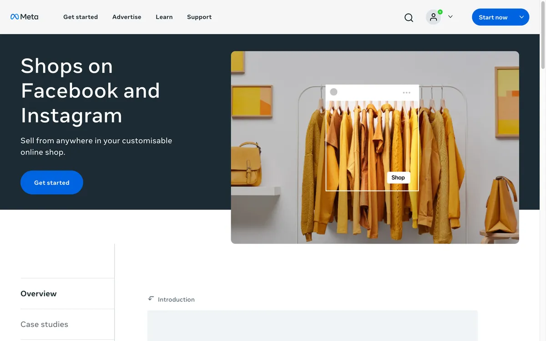Click the 'Shops on Facebook and Instagram' heading
This screenshot has height=341, width=546.
(x=90, y=90)
